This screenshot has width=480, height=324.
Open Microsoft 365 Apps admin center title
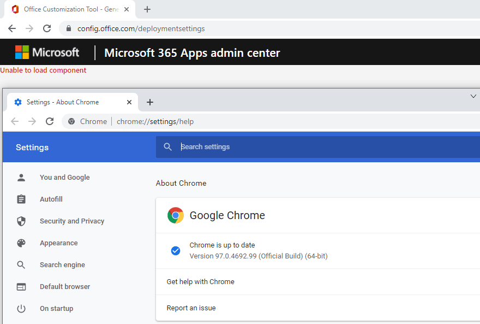coord(192,52)
